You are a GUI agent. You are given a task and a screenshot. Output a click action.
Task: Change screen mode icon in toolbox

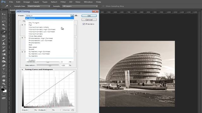click(x=3, y=98)
